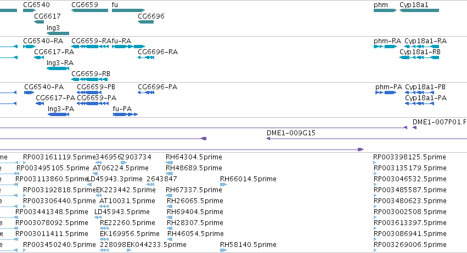The height and width of the screenshot is (253, 467).
Task: Select EST EK169956.5prime
Action: tap(130, 234)
